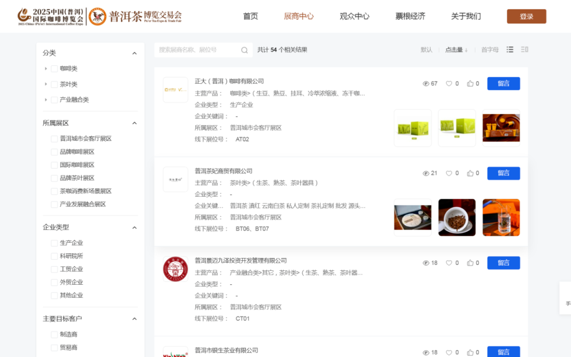The image size is (571, 357).
Task: Sort results by 首字母
Action: 490,50
